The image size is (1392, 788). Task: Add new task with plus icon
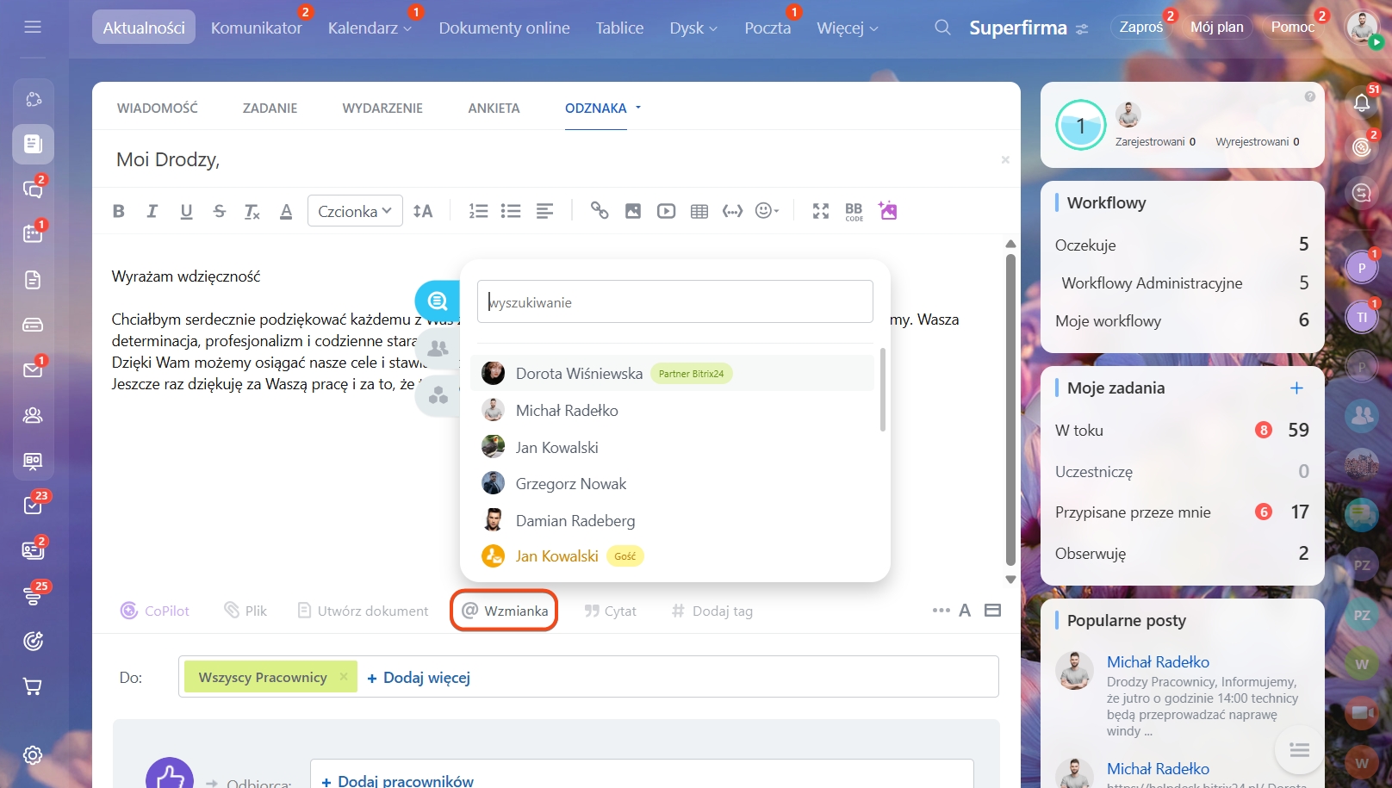pos(1296,388)
